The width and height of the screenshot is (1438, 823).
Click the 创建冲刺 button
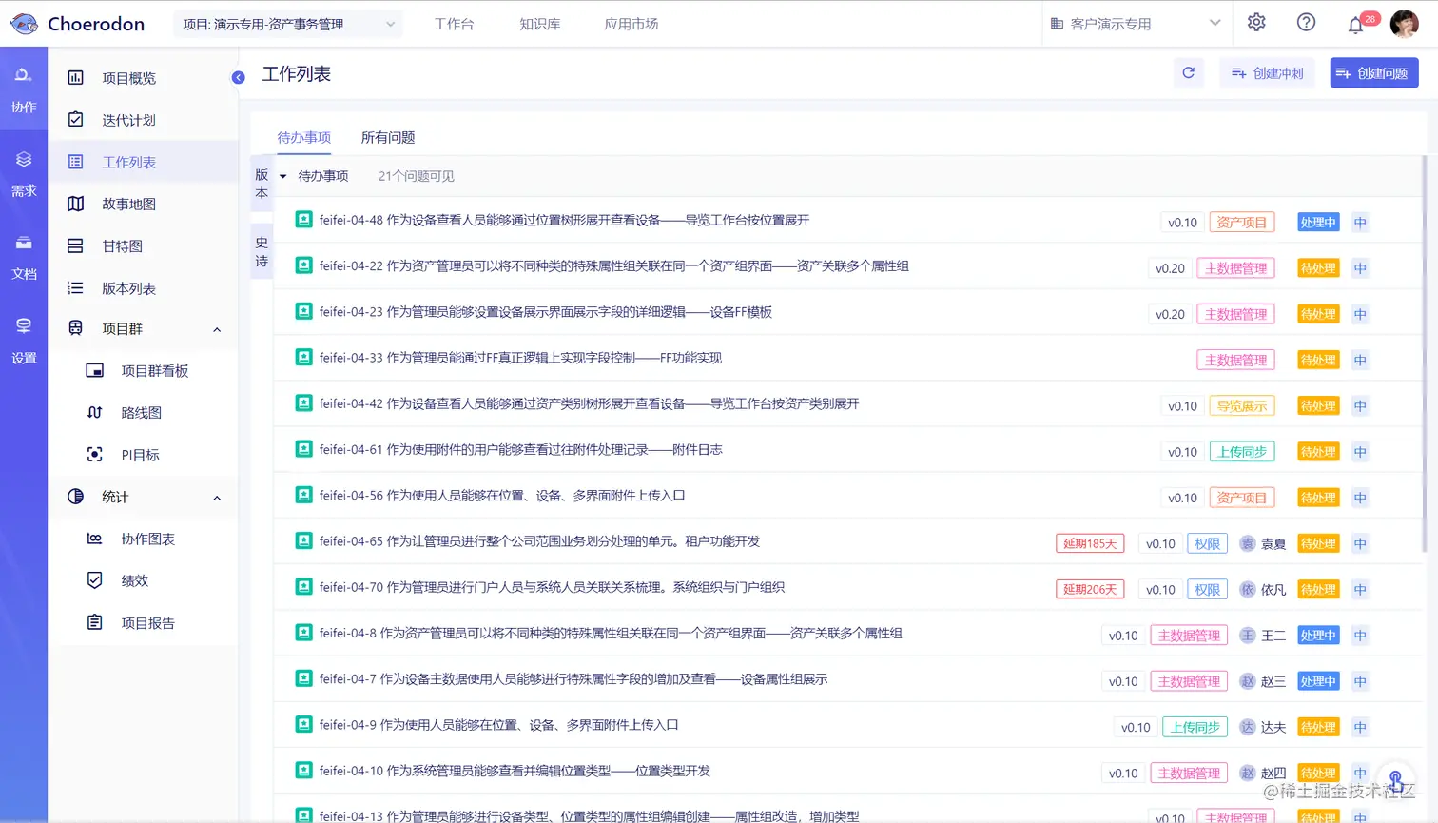pyautogui.click(x=1267, y=73)
